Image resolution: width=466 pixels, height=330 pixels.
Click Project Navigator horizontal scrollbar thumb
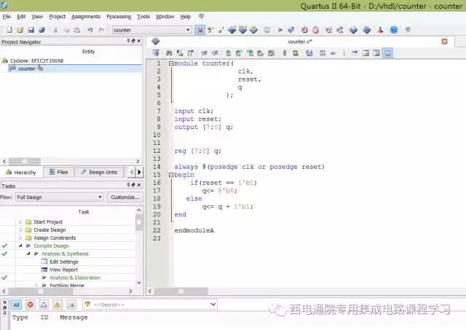point(25,161)
